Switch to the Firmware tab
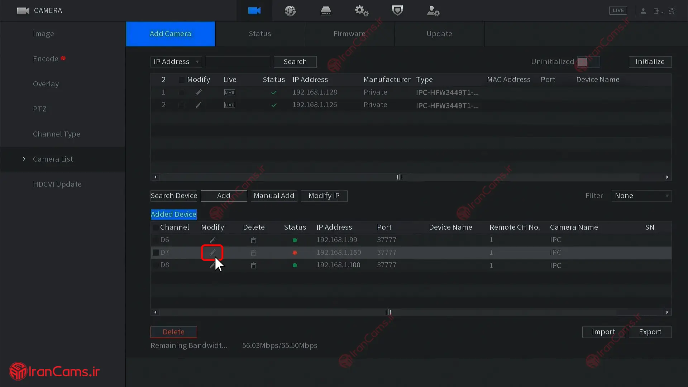 (x=349, y=34)
